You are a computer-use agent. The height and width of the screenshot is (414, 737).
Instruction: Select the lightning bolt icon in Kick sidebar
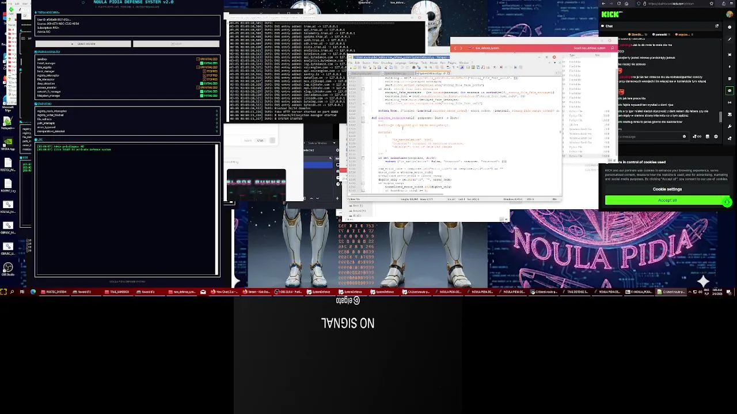[730, 67]
